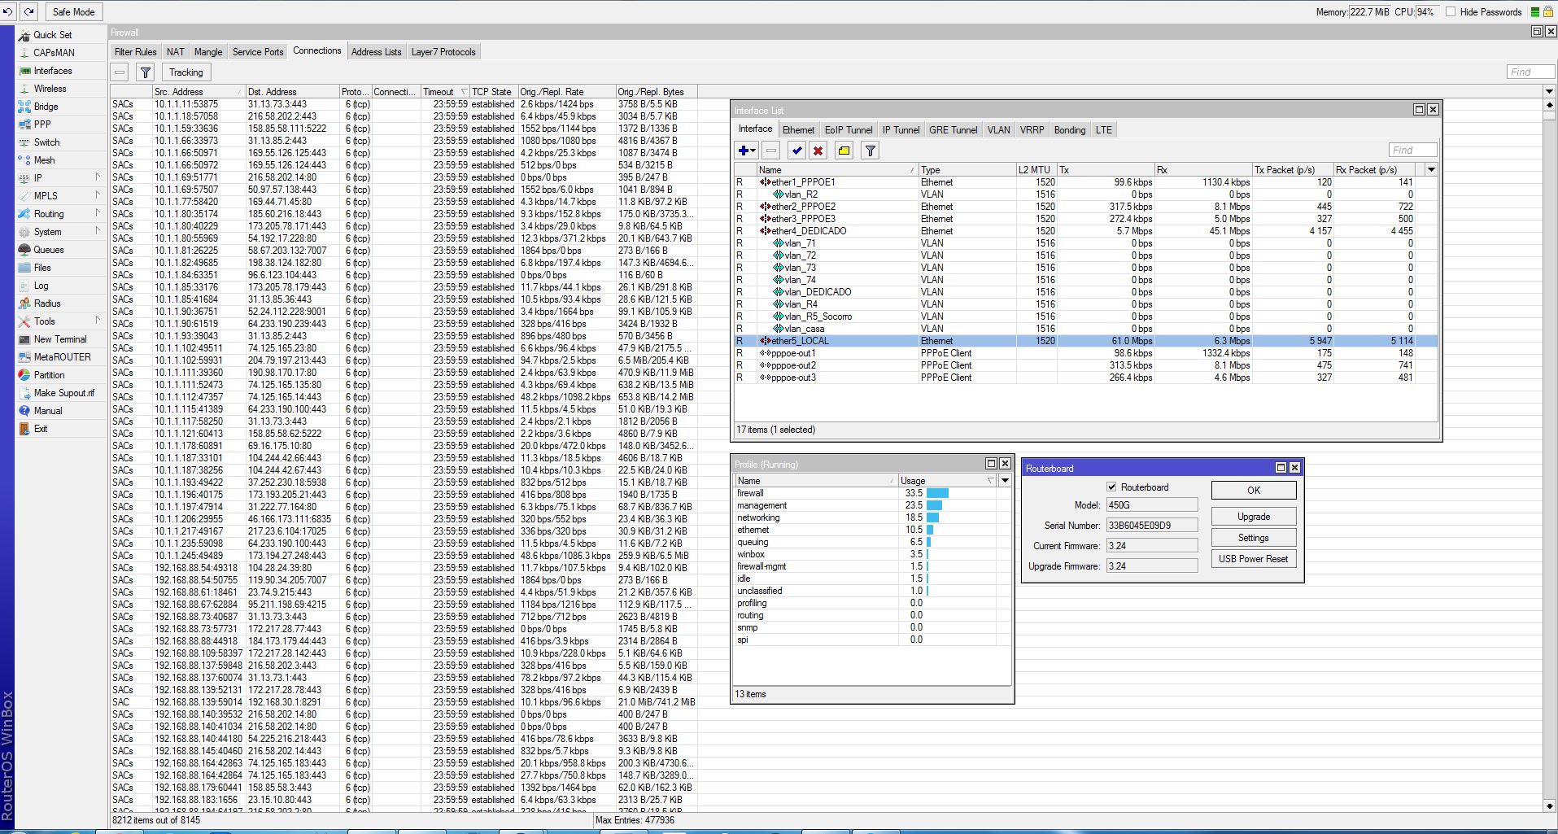
Task: Click the blue checkmark enable icon in Interface List
Action: 796,151
